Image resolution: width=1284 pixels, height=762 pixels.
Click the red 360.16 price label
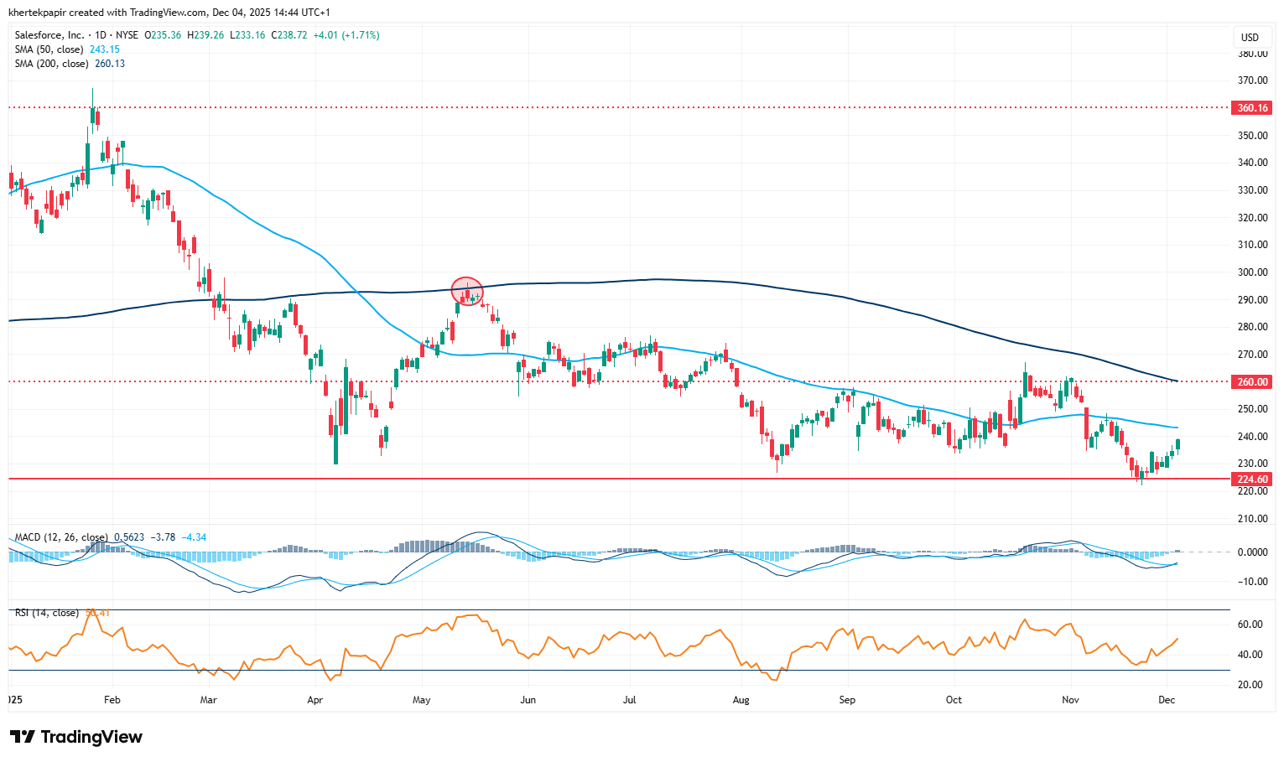(x=1252, y=108)
